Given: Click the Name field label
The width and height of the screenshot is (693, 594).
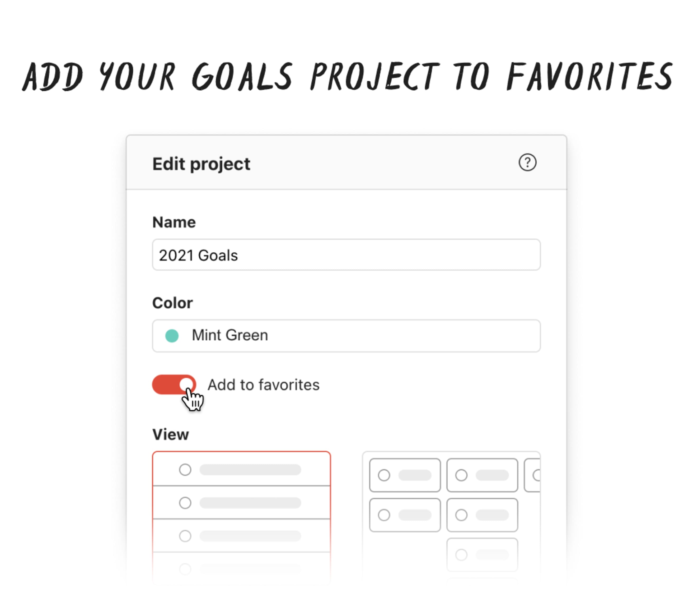Looking at the screenshot, I should tap(174, 222).
